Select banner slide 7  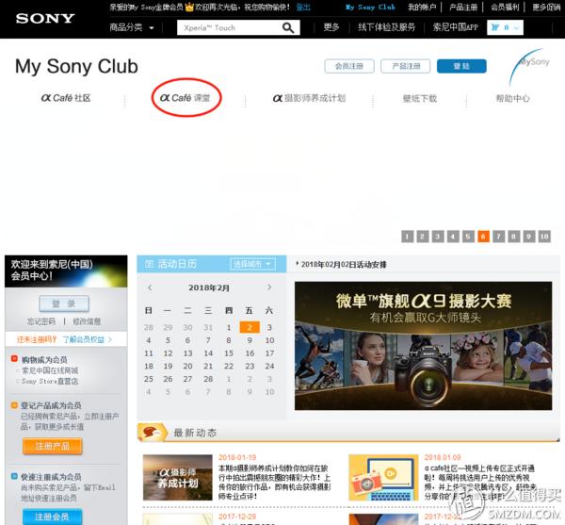[499, 237]
